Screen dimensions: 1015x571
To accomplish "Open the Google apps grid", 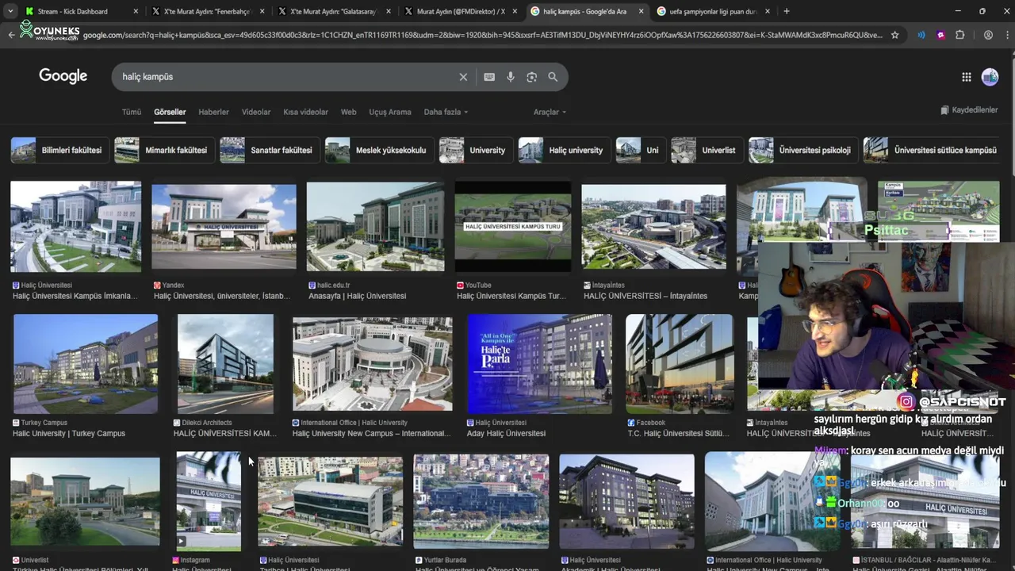I will [967, 77].
